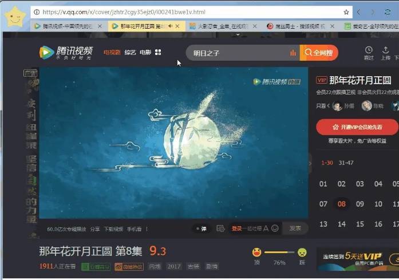The height and width of the screenshot is (280, 399).
Task: Click the Tencent Video logo
Action: point(66,53)
